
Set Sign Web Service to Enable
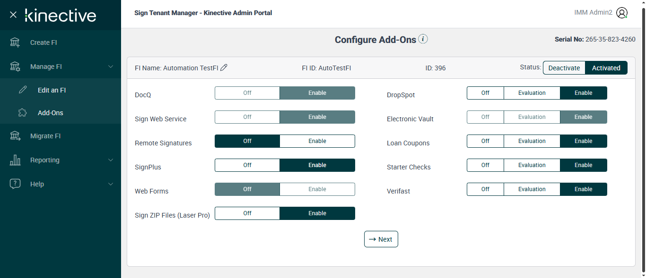point(317,117)
